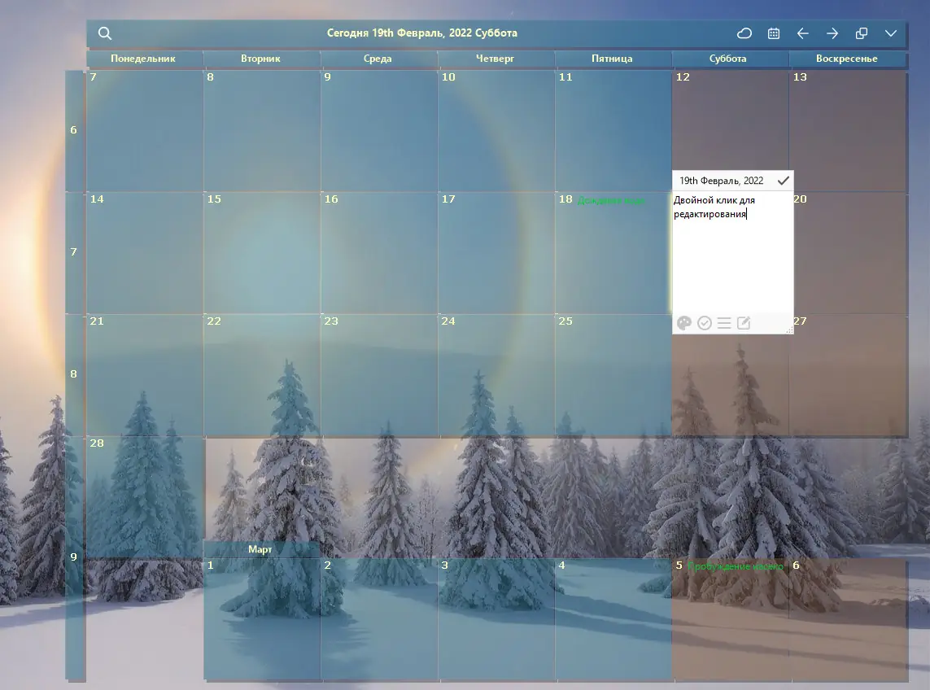
Task: Select the March 3 day cell
Action: 496,618
